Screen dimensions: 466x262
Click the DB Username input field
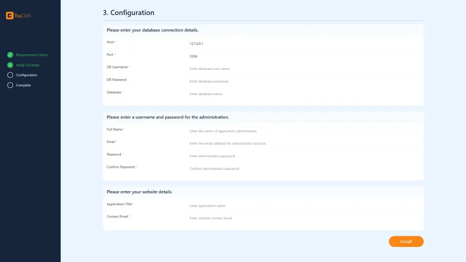coord(303,68)
